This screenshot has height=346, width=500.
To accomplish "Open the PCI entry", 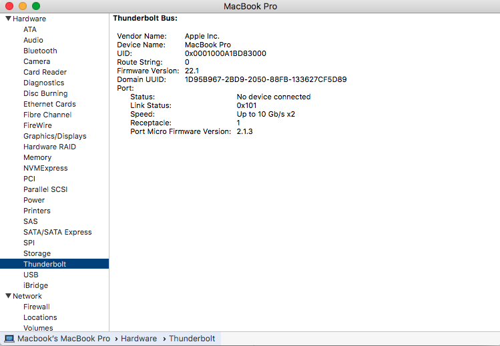I will (x=29, y=179).
